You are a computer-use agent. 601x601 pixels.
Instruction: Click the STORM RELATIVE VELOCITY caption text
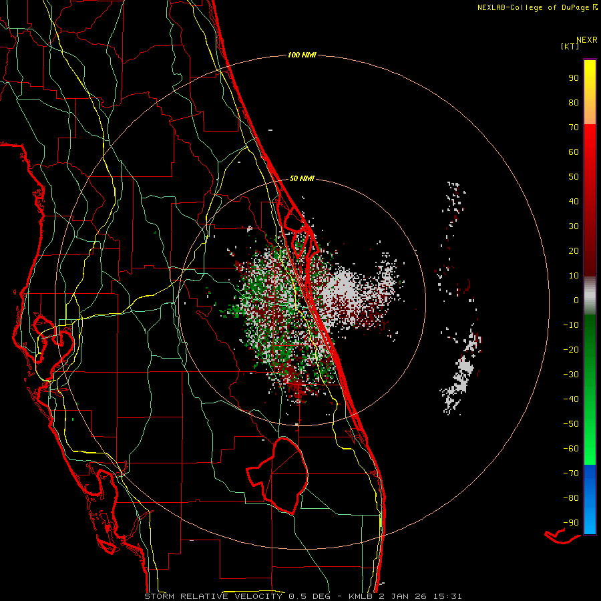[x=213, y=596]
